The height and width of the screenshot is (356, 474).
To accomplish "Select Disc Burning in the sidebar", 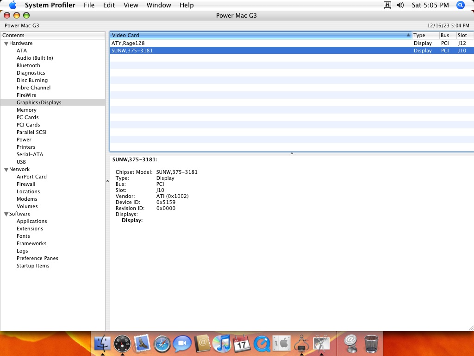I will tap(32, 80).
